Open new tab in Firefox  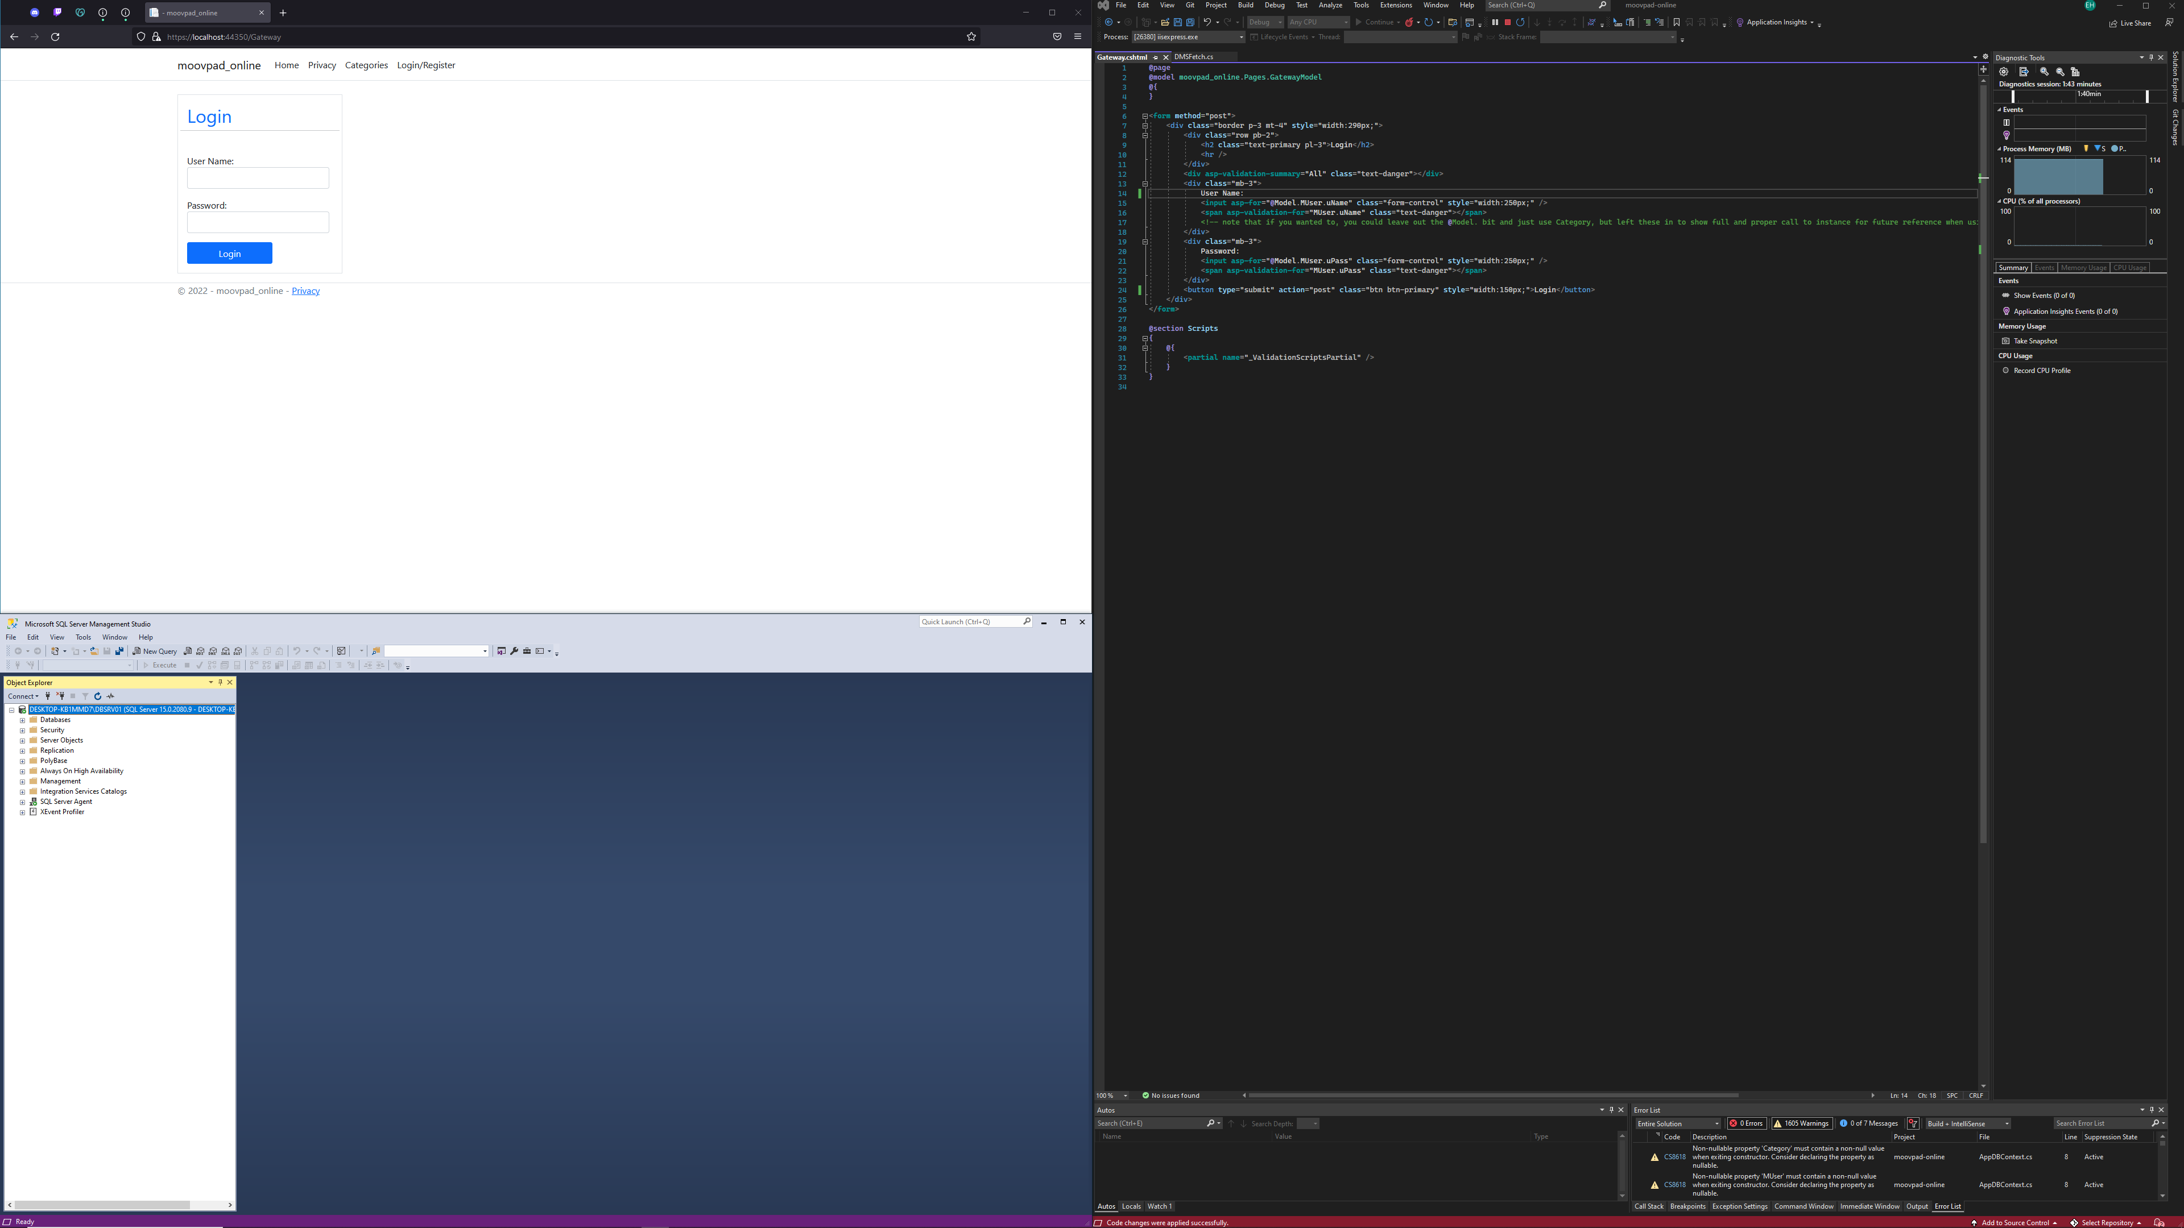click(283, 13)
